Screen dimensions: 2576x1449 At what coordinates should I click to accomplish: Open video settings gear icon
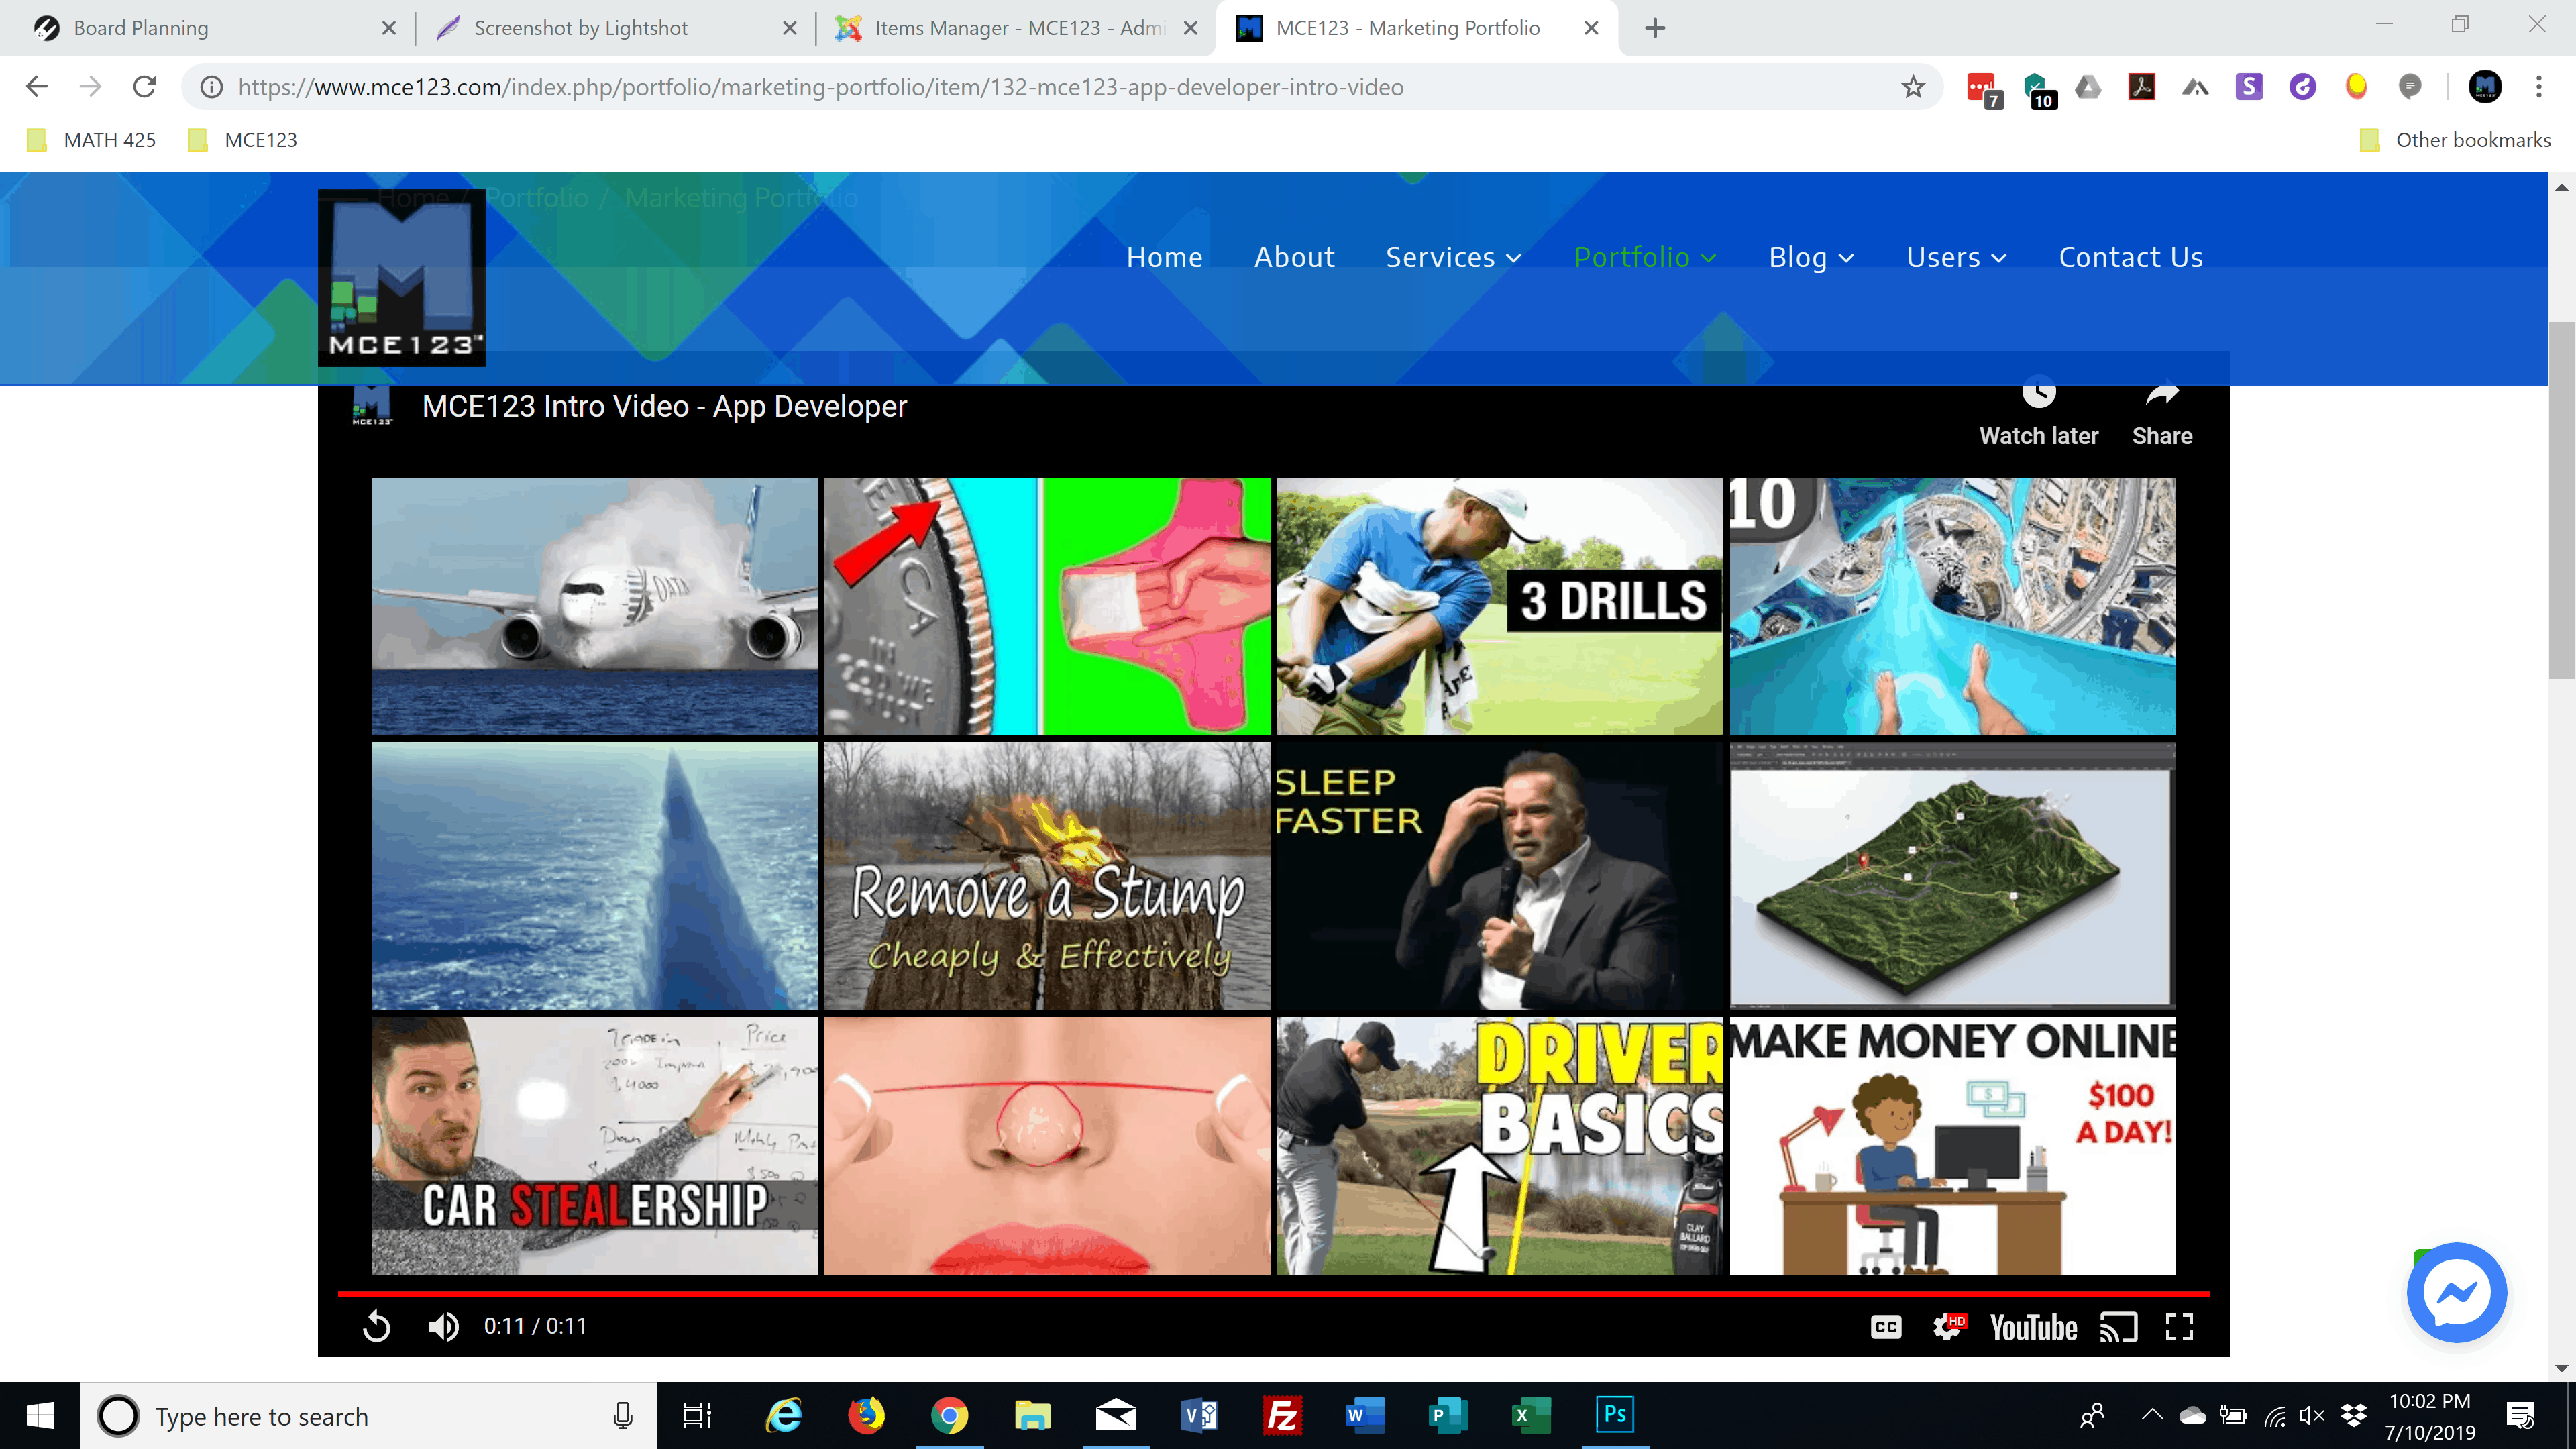coord(1948,1326)
